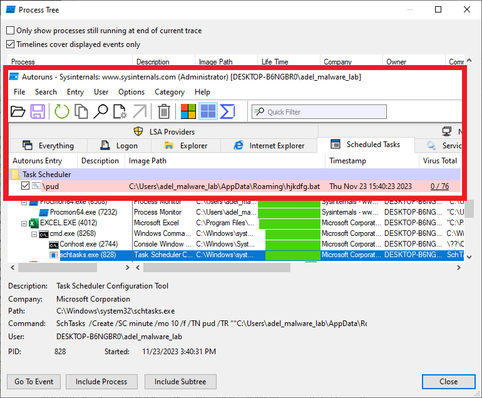482x398 pixels.
Task: Click schtasks.exe green lifetime bar
Action: point(293,255)
